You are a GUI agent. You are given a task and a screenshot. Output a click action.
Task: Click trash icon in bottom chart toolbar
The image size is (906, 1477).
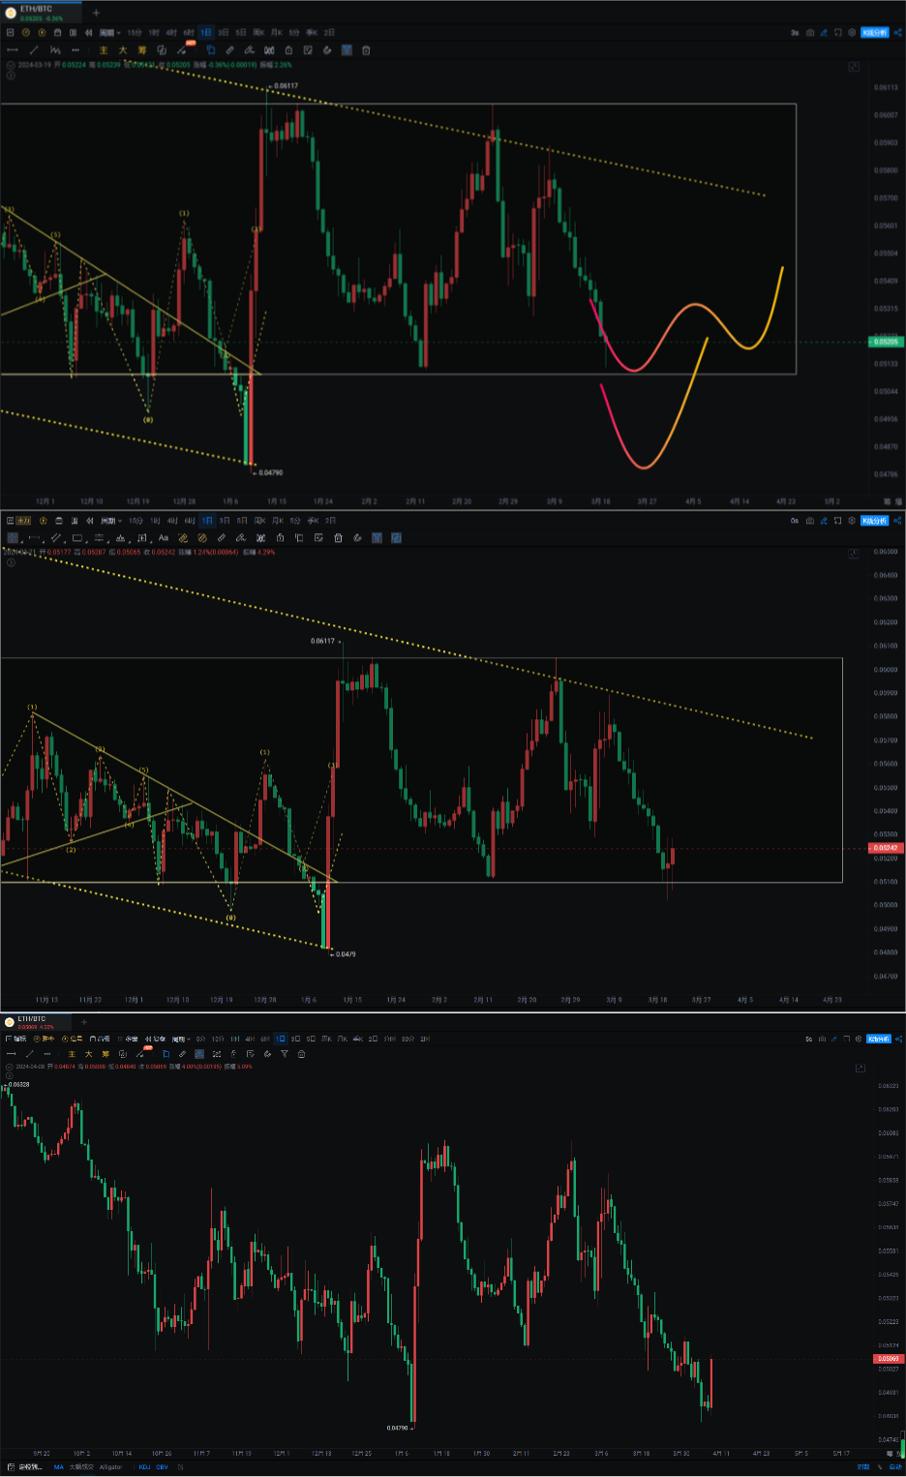[301, 1054]
